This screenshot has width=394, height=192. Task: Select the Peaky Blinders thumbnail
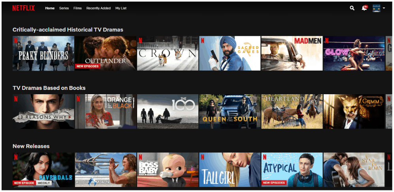click(43, 53)
